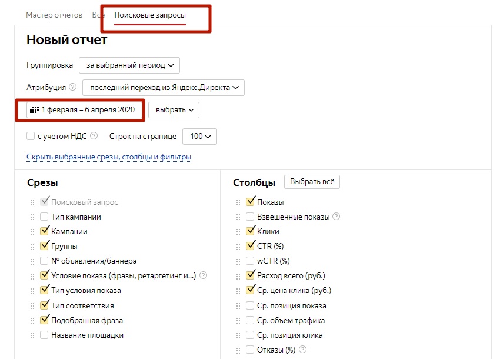
Task: Click help icon next to Взвешенные показы
Action: [336, 217]
